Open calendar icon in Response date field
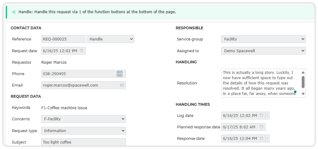Image resolution: width=318 pixels, height=149 pixels. [261, 138]
